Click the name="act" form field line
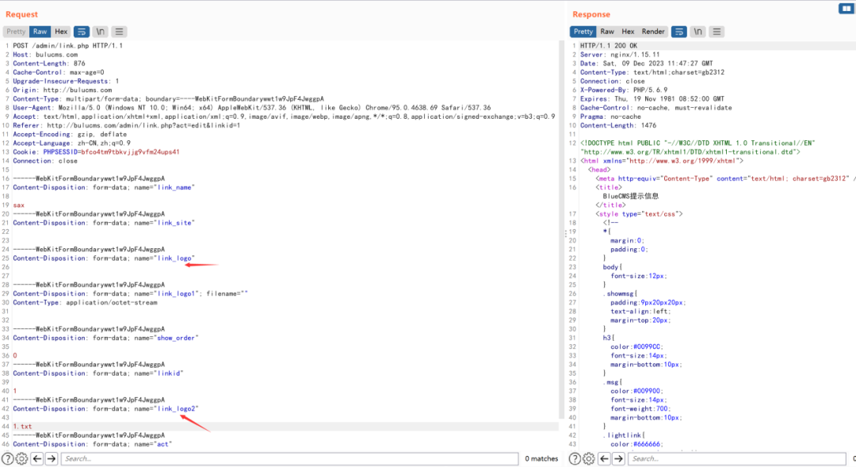 92,445
